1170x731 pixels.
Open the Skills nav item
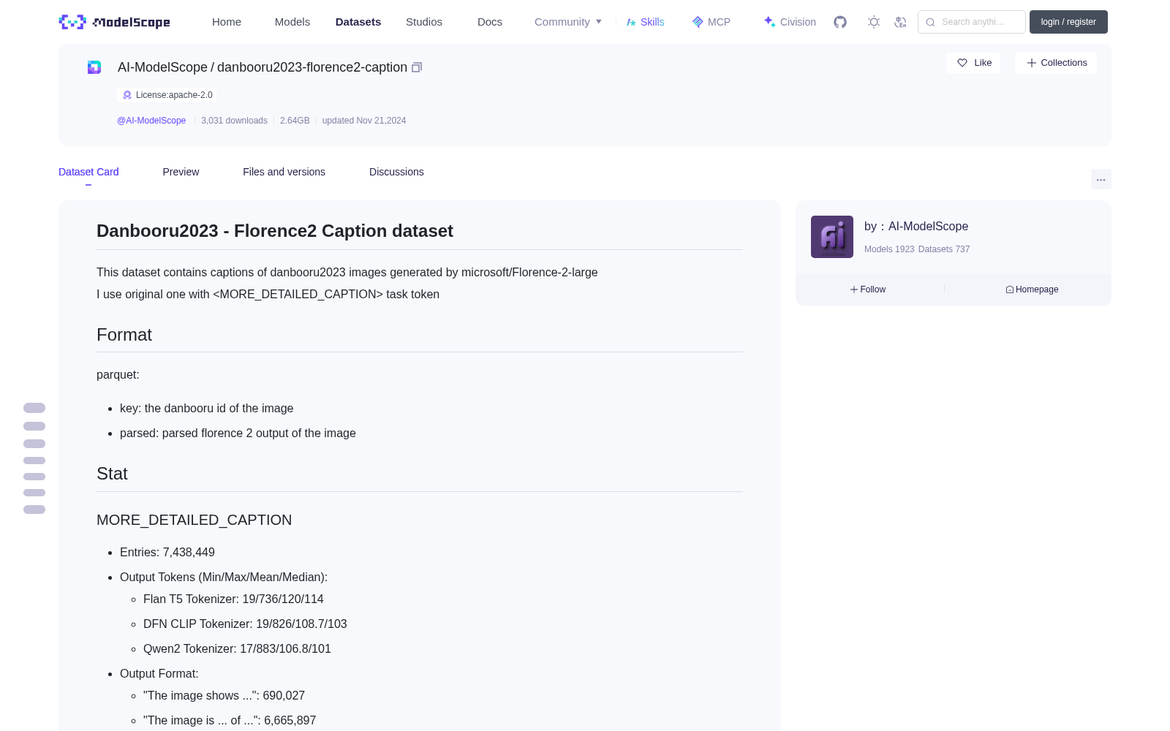(645, 22)
